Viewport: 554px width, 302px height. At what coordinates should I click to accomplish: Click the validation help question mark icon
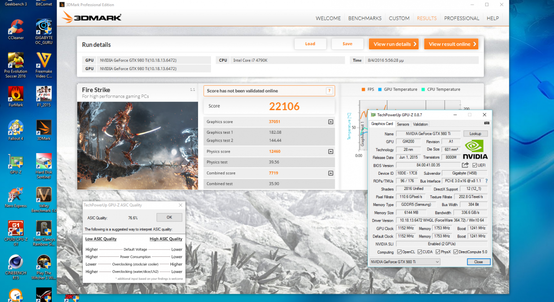tap(329, 91)
